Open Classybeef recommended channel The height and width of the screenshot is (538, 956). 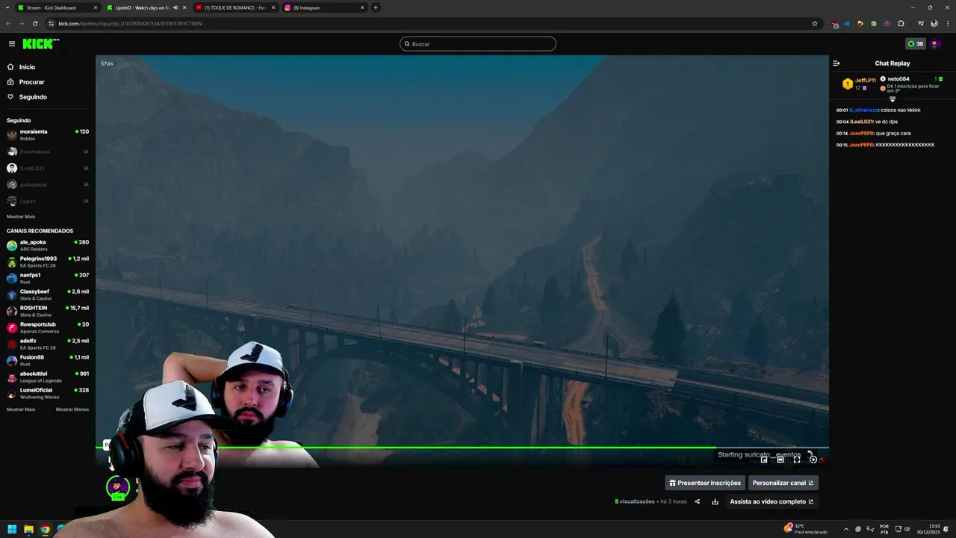47,294
